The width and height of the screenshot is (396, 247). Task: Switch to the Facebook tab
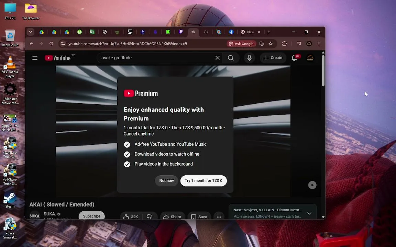(231, 32)
